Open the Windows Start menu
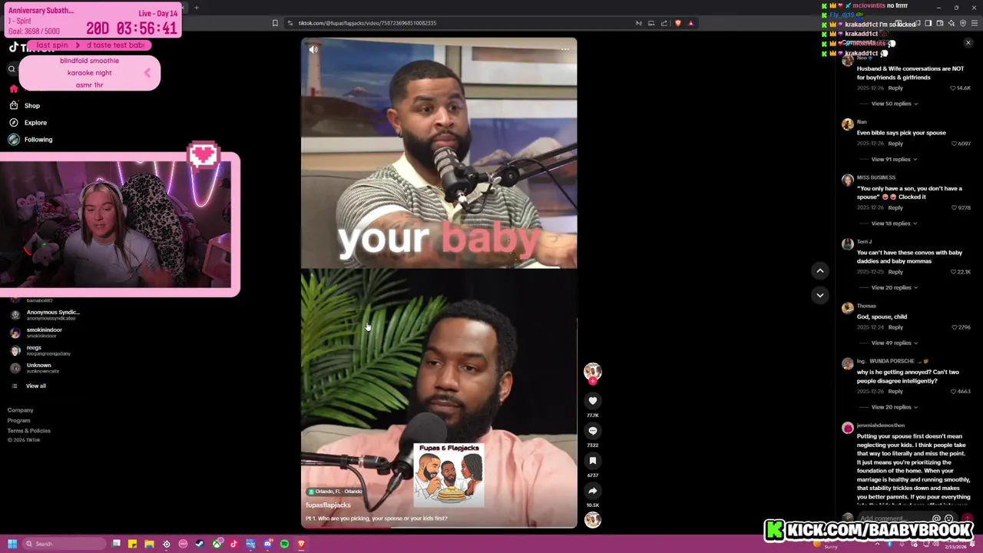 tap(12, 544)
